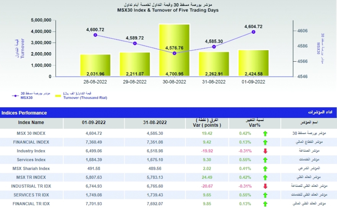Click the green up arrow in FINANCIAL INDEX row
The width and height of the screenshot is (337, 212).
[x=265, y=142]
